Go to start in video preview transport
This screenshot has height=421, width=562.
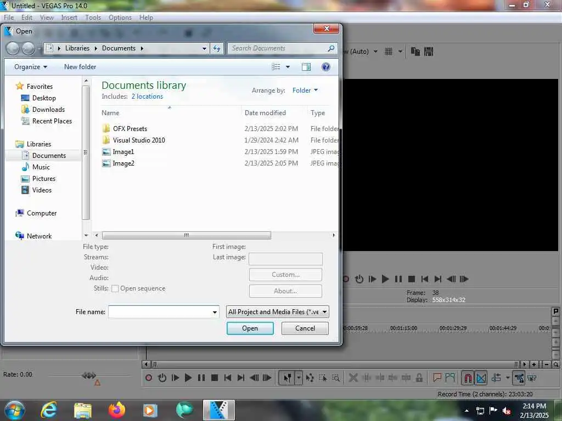point(425,279)
